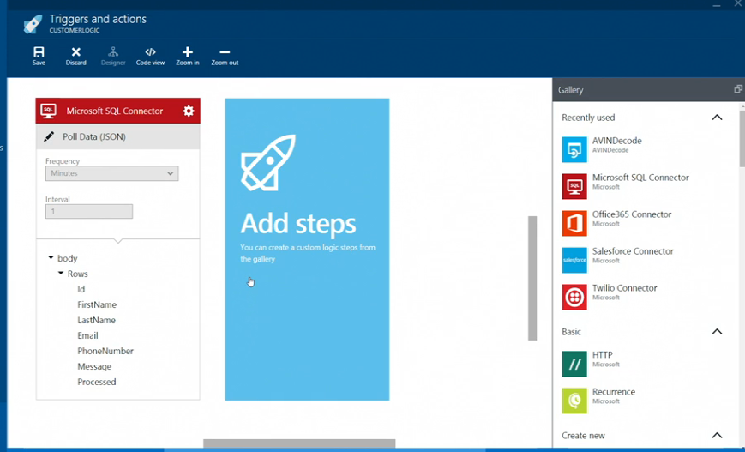Click the Office365 Connector icon
The height and width of the screenshot is (452, 745).
pyautogui.click(x=574, y=223)
